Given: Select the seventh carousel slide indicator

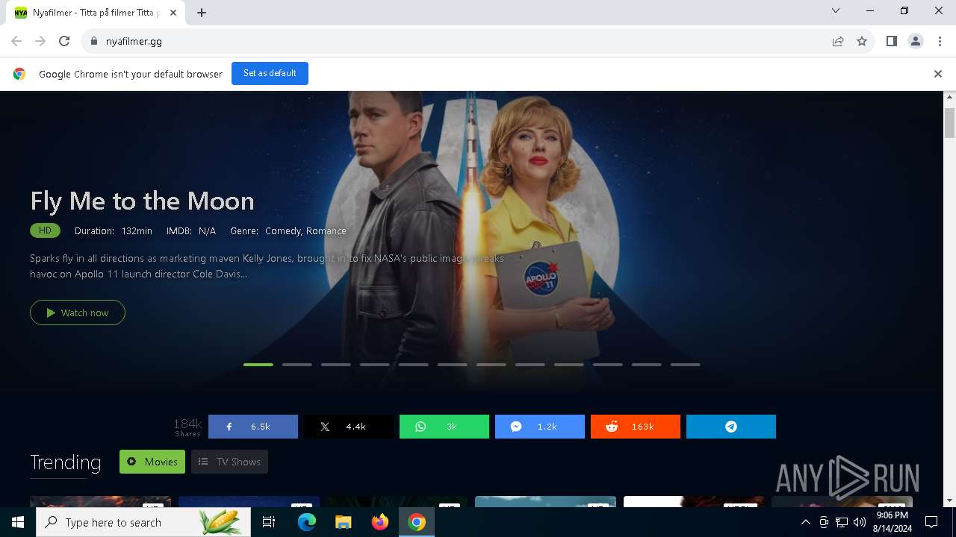Looking at the screenshot, I should [491, 365].
